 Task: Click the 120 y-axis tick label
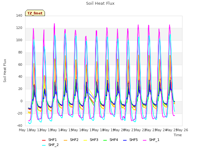pos(19,28)
